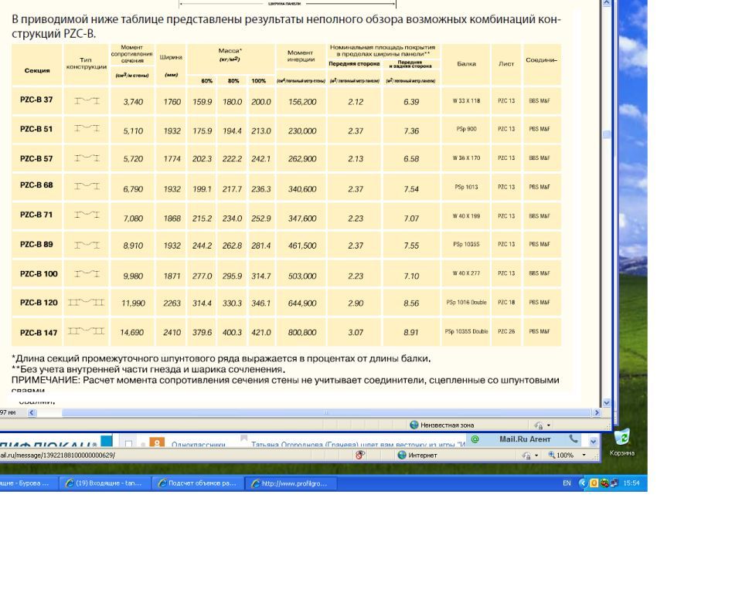
Task: Click the PZC 26 sheet cell
Action: pyautogui.click(x=506, y=331)
